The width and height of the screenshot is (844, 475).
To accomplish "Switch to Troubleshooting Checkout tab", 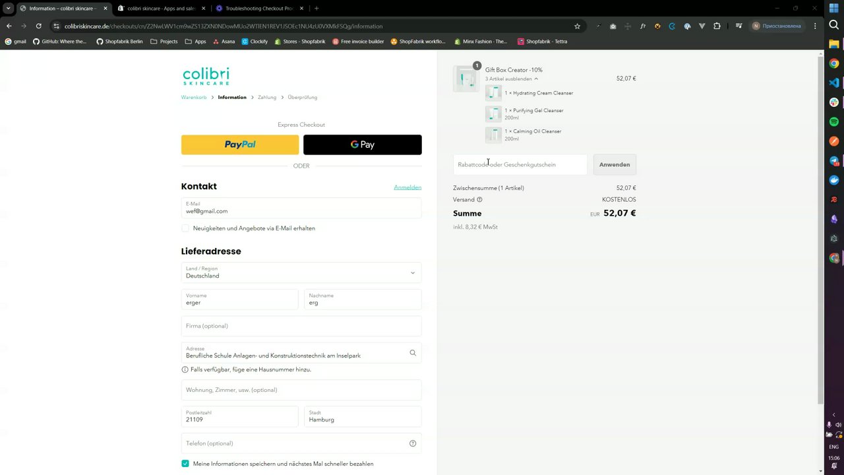I will pyautogui.click(x=259, y=9).
